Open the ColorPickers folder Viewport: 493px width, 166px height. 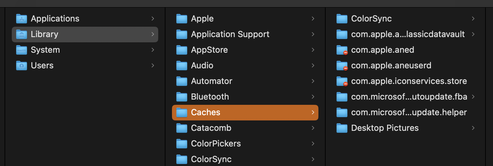pos(216,144)
